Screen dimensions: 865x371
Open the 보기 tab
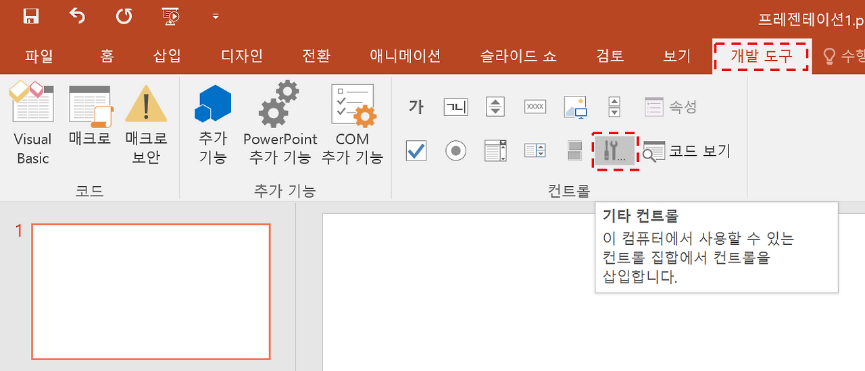click(x=676, y=56)
